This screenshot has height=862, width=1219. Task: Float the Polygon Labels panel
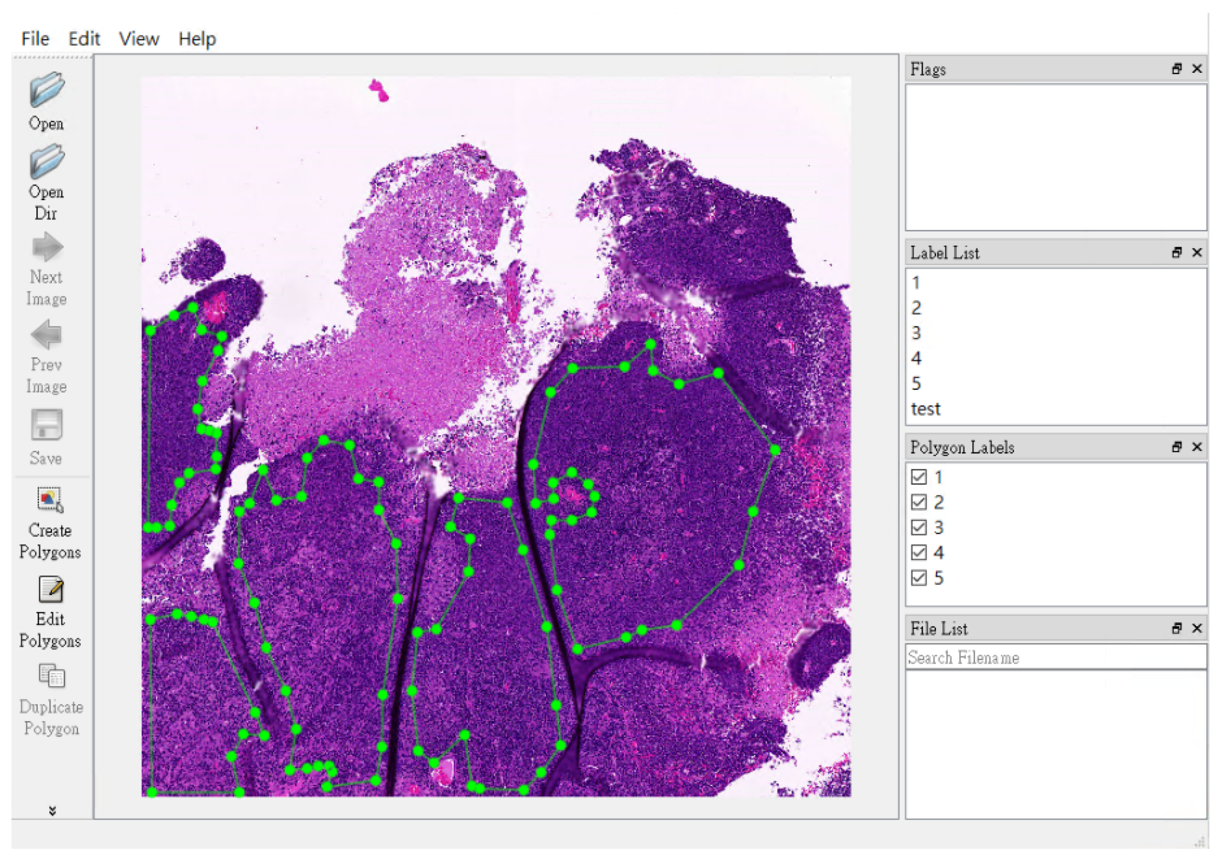[1177, 447]
